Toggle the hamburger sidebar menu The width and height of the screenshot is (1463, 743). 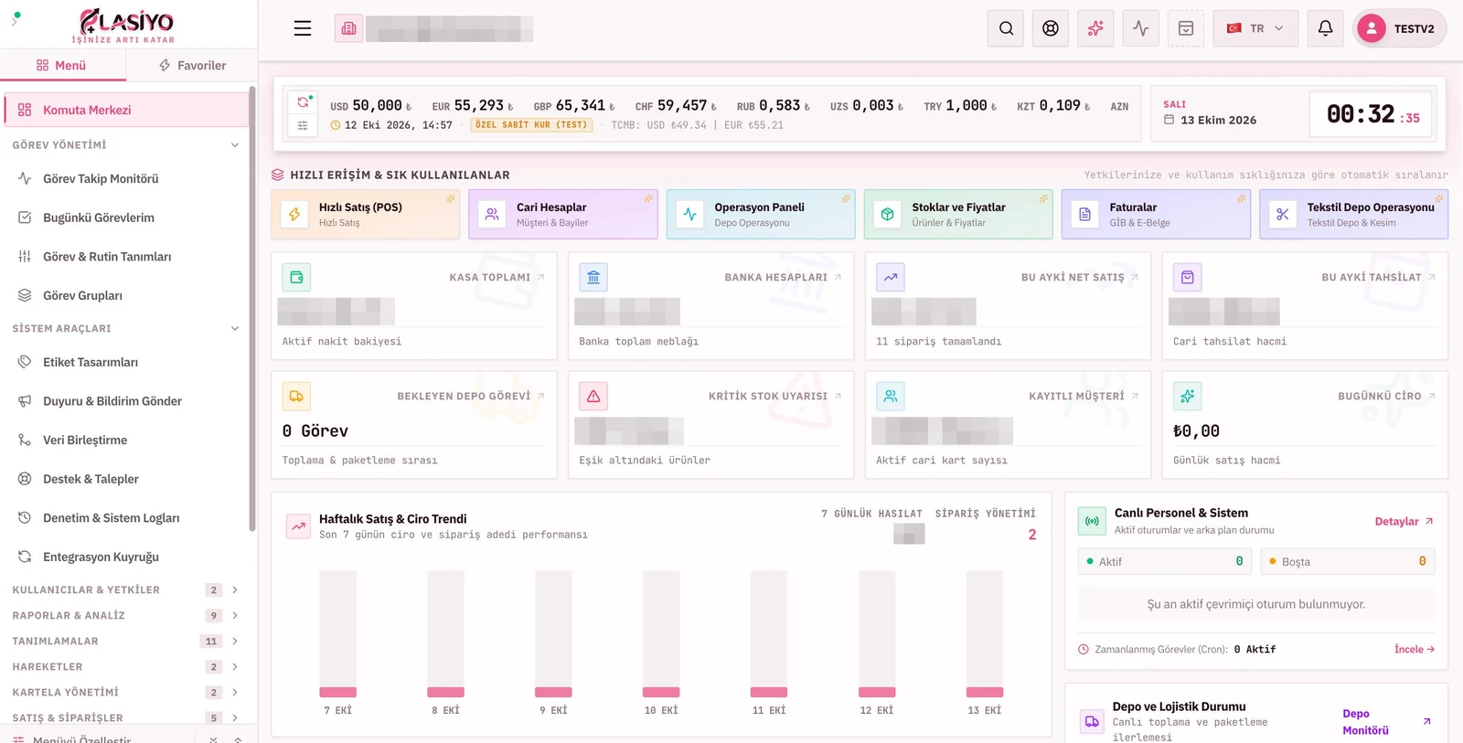point(303,28)
